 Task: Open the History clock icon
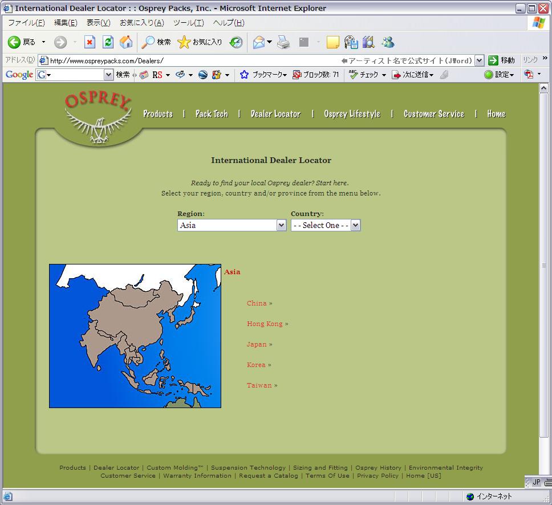coord(236,42)
